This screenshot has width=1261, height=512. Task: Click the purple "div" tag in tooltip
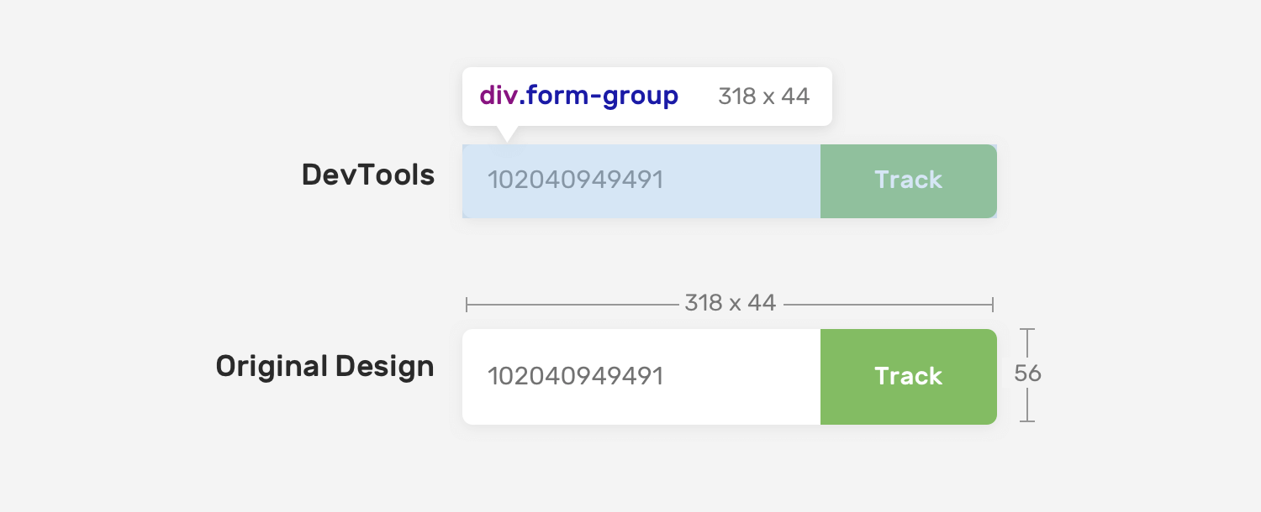point(498,96)
